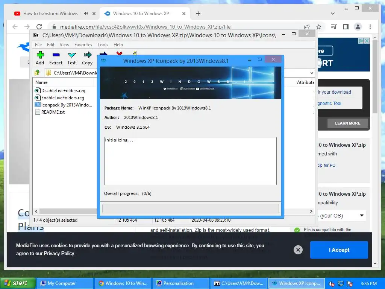Go forward in Chrome browser

point(27,27)
